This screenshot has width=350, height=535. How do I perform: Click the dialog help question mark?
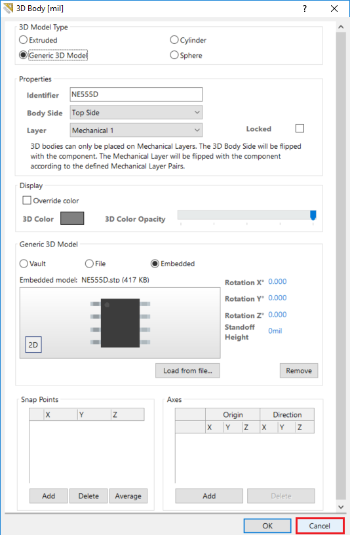coord(305,9)
